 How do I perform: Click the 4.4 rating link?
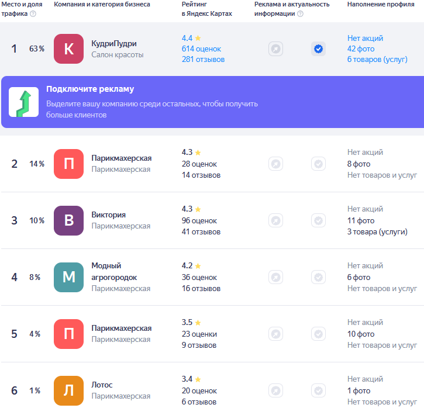click(x=187, y=38)
